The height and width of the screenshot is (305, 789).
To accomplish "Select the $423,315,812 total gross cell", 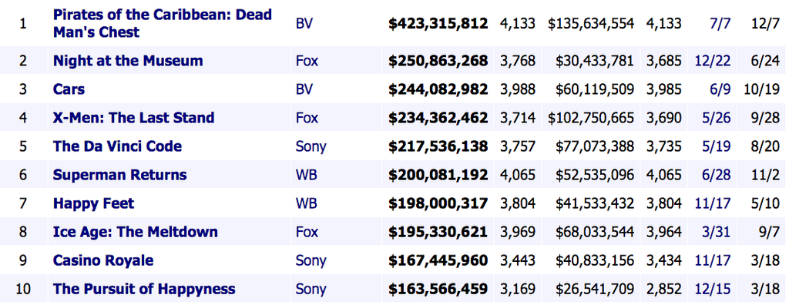I will (x=438, y=23).
